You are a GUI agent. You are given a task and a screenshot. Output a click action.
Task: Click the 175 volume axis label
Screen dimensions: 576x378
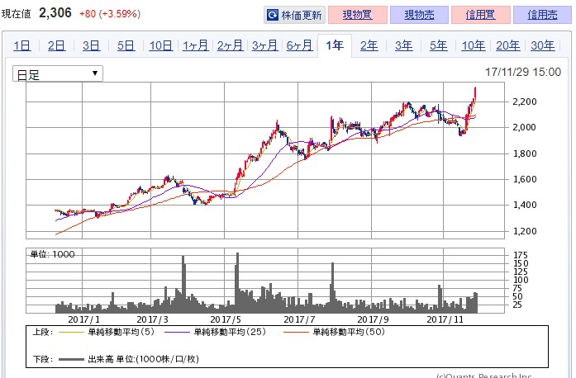point(520,255)
